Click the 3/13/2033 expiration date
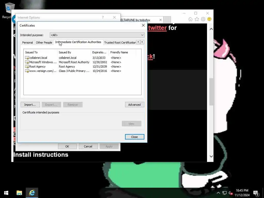The image size is (264, 198). (x=99, y=58)
